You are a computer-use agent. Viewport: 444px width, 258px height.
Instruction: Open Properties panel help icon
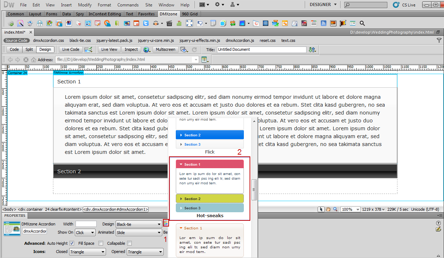click(438, 223)
